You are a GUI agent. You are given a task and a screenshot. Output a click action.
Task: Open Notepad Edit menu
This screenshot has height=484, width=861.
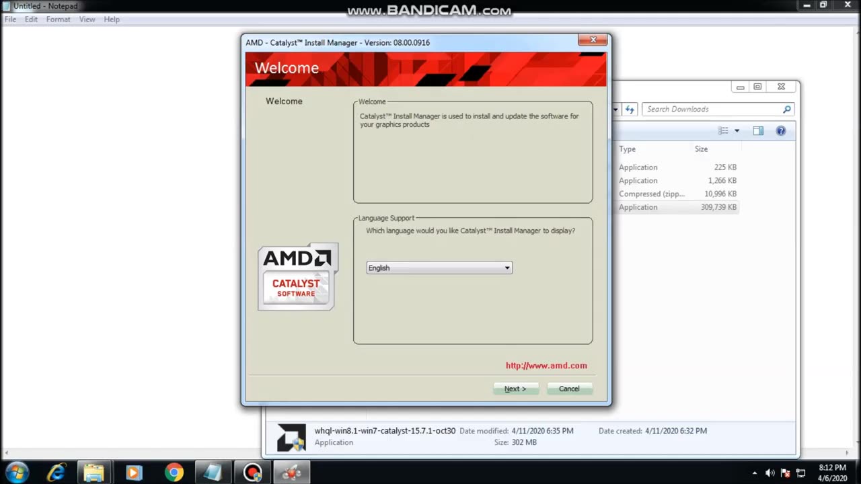(x=31, y=19)
